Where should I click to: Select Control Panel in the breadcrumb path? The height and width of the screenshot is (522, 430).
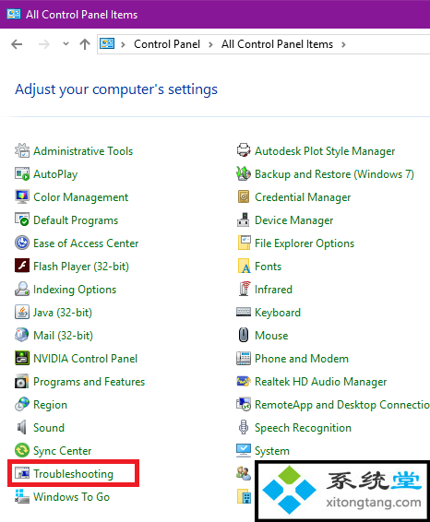tap(167, 44)
